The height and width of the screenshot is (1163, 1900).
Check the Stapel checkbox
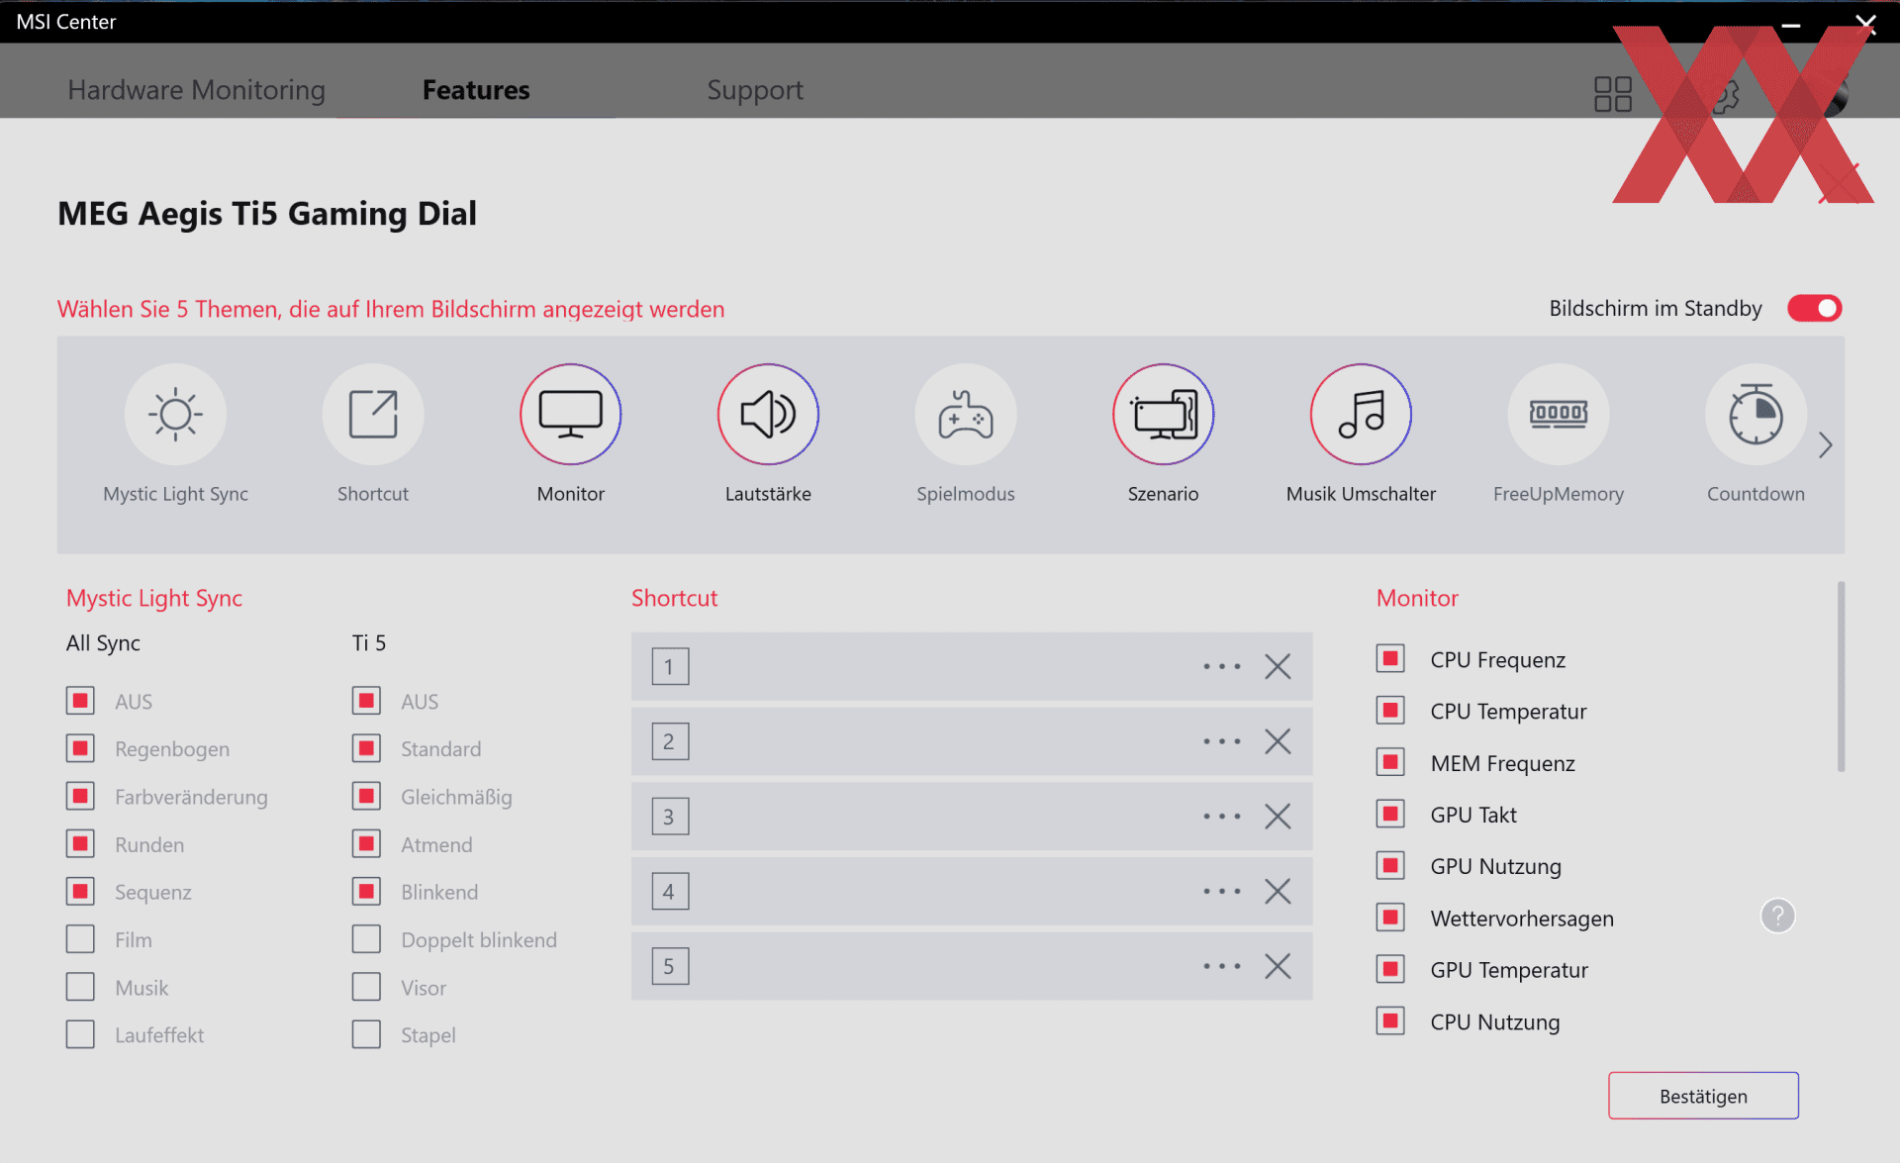point(366,1034)
